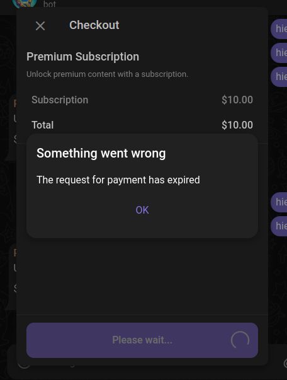287x380 pixels.
Task: Click the loading spinner icon on the pay button
Action: point(240,340)
